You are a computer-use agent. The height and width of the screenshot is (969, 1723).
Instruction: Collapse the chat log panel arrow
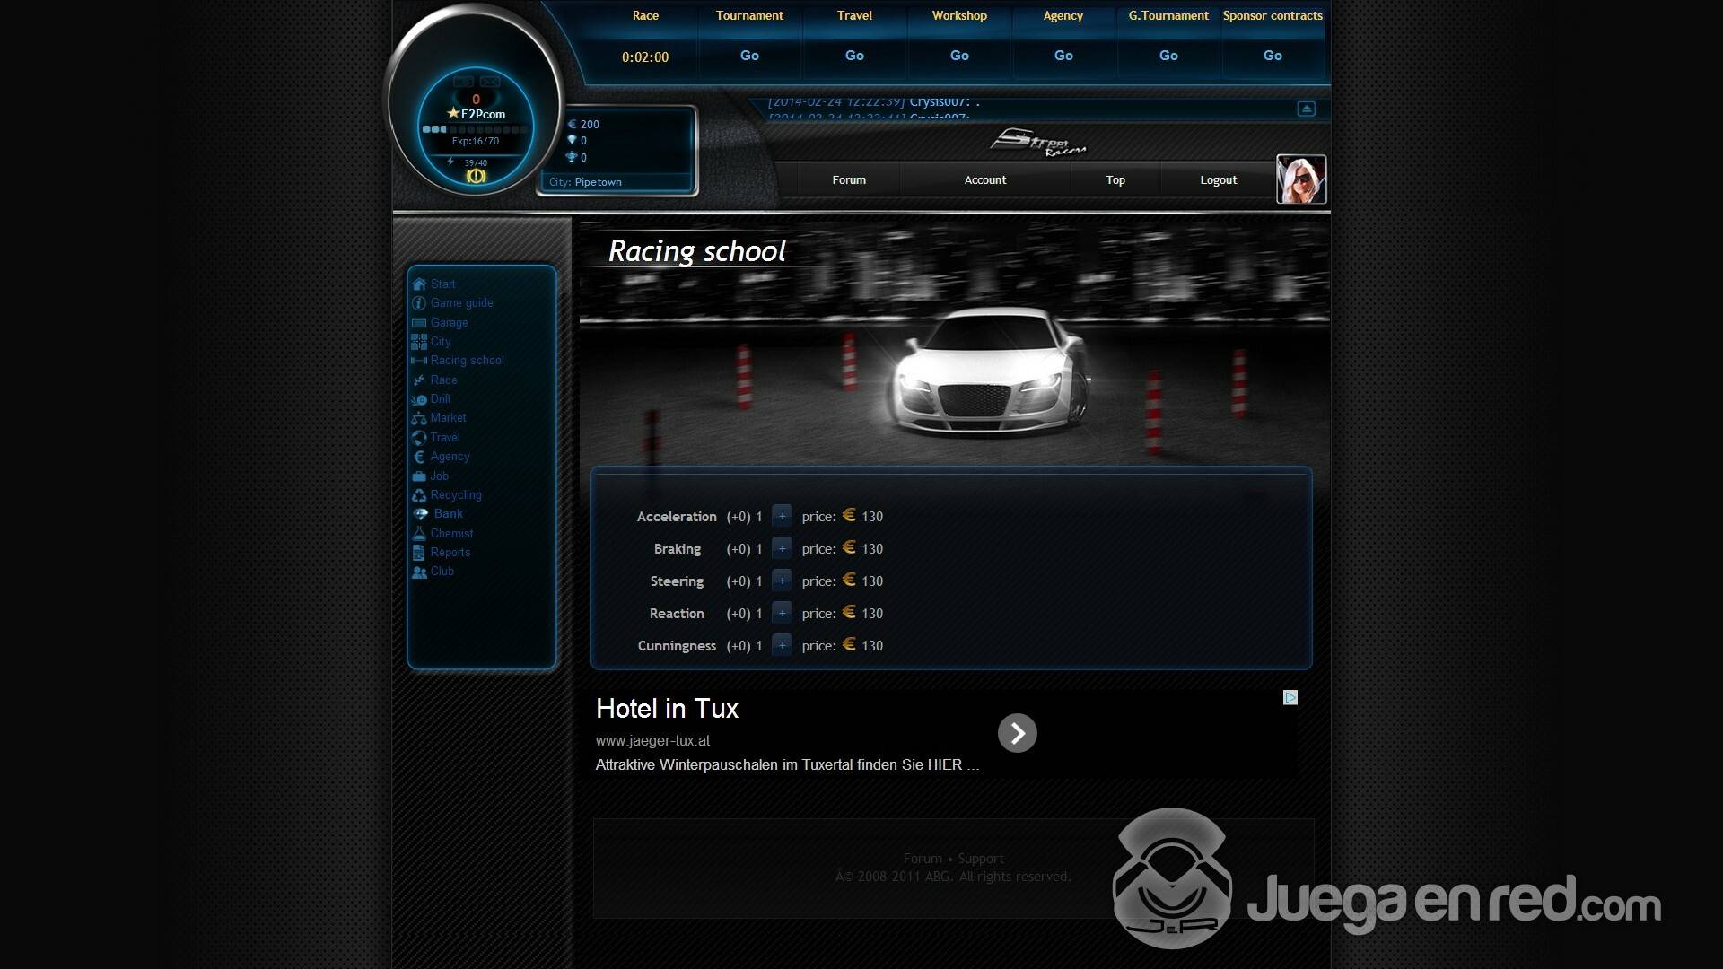(x=1307, y=109)
